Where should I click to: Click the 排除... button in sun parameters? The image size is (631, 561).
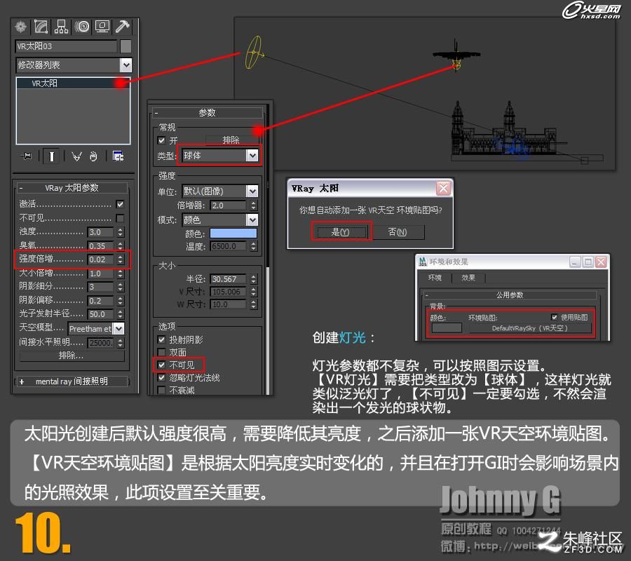click(72, 356)
